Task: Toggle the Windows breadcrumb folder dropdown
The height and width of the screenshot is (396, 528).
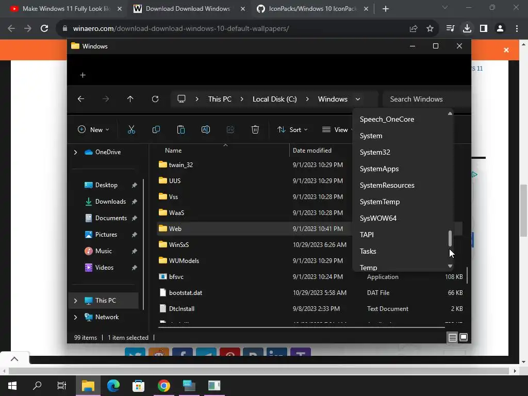Action: (358, 99)
